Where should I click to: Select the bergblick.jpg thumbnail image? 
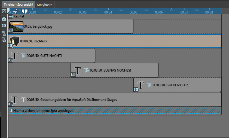coord(16,26)
